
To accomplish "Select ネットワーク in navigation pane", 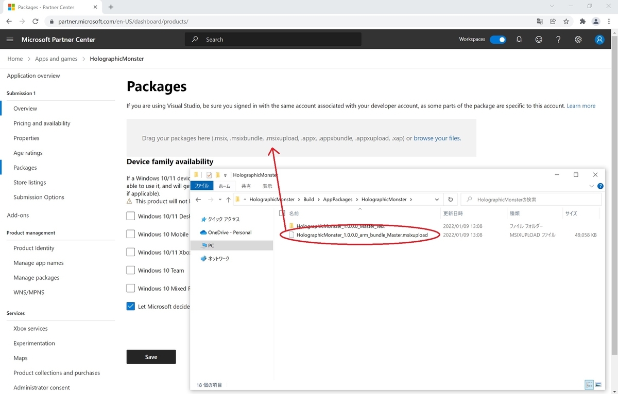I will (219, 259).
